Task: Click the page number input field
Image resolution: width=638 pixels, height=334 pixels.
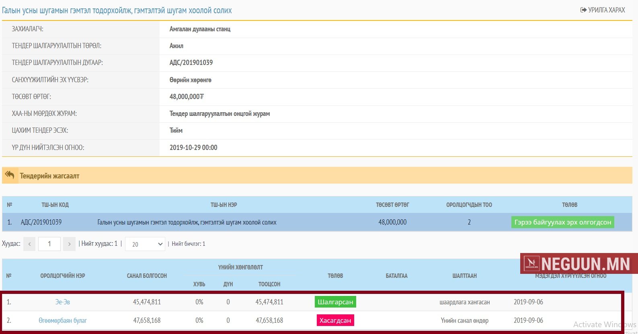Action: pos(49,244)
